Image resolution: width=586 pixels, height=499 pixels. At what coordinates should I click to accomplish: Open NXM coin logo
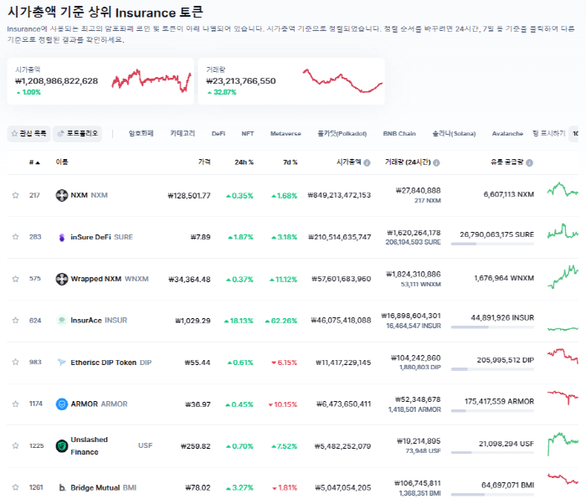(62, 195)
